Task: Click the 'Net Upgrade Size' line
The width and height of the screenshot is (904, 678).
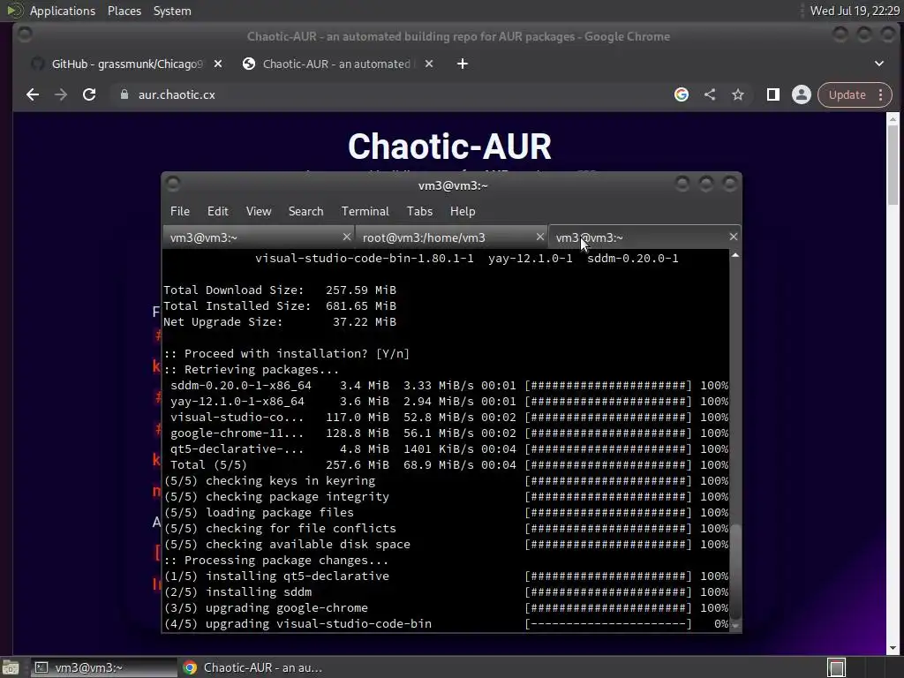Action: (280, 321)
